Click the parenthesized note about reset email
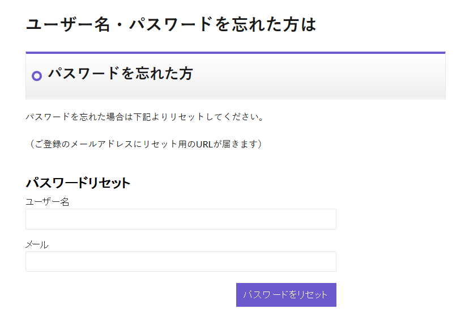 click(x=145, y=144)
